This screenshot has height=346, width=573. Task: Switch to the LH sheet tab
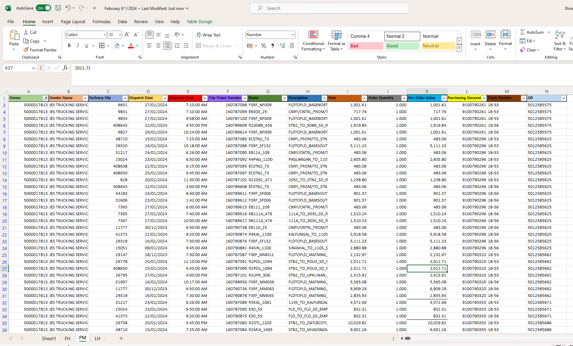(97, 339)
